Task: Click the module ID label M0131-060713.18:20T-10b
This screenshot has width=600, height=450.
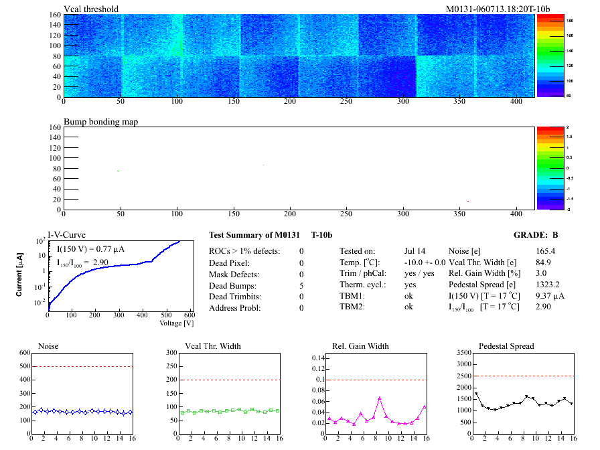Action: pyautogui.click(x=498, y=9)
